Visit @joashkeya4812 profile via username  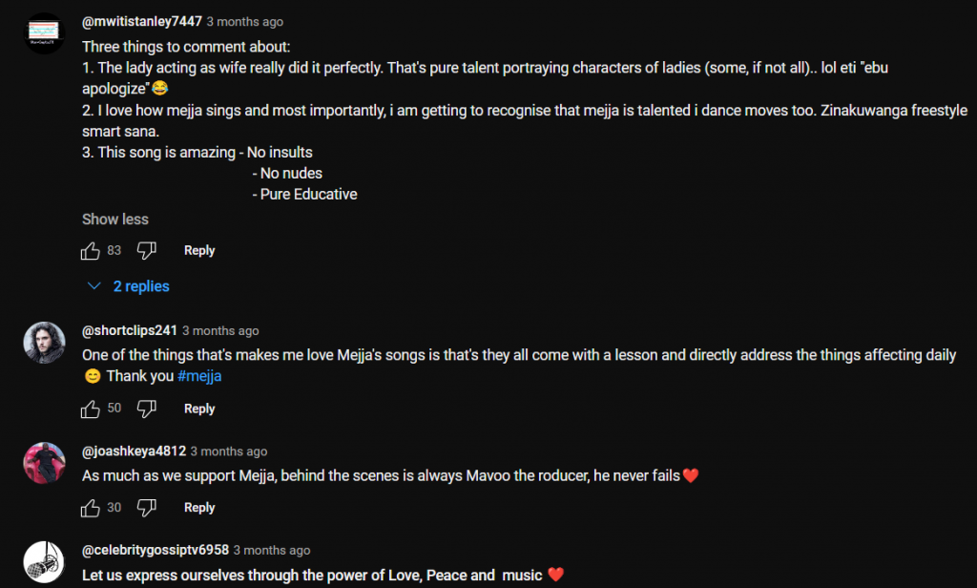click(x=134, y=451)
